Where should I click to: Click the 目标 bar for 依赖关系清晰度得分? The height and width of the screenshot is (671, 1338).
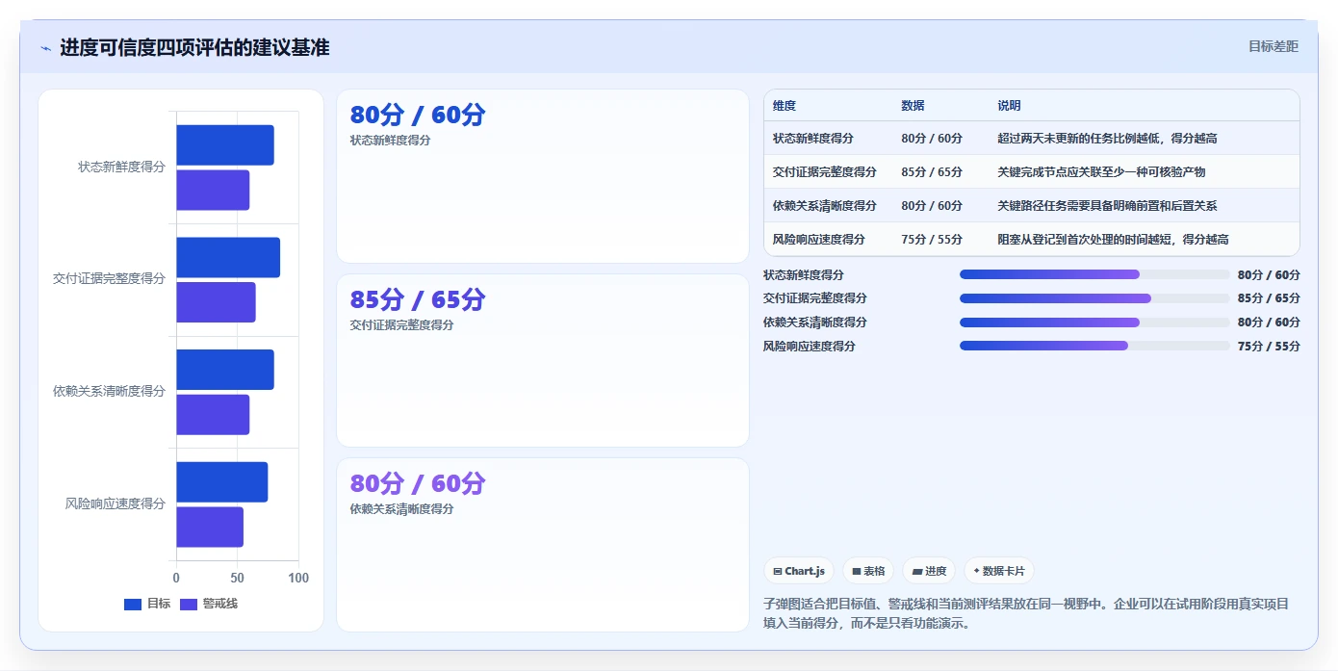pyautogui.click(x=225, y=370)
